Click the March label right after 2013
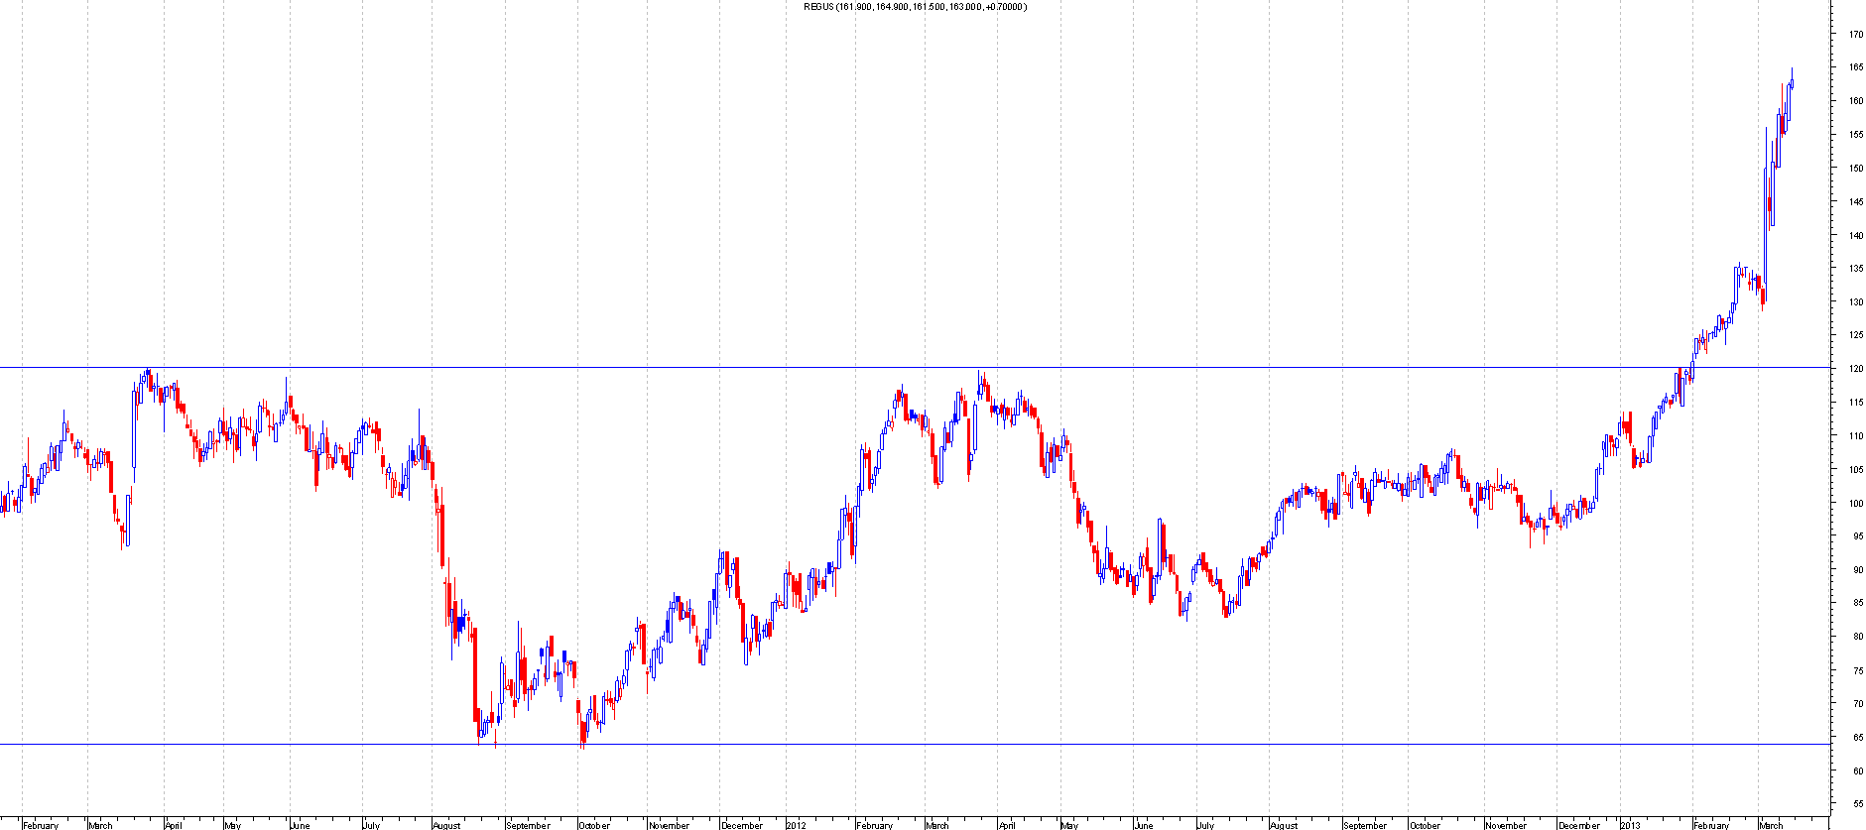This screenshot has height=830, width=1866. 1771,825
